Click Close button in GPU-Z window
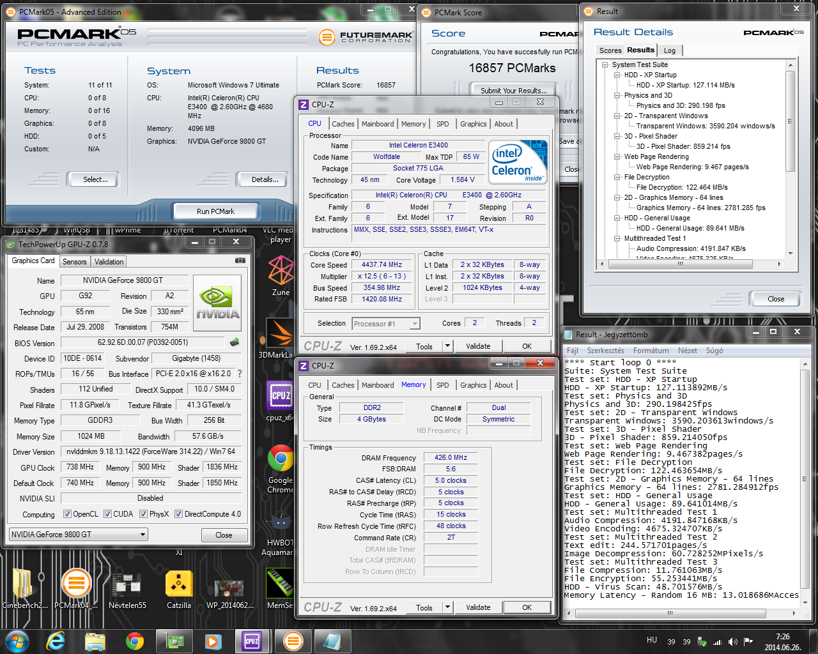Viewport: 818px width, 654px height. coord(224,535)
